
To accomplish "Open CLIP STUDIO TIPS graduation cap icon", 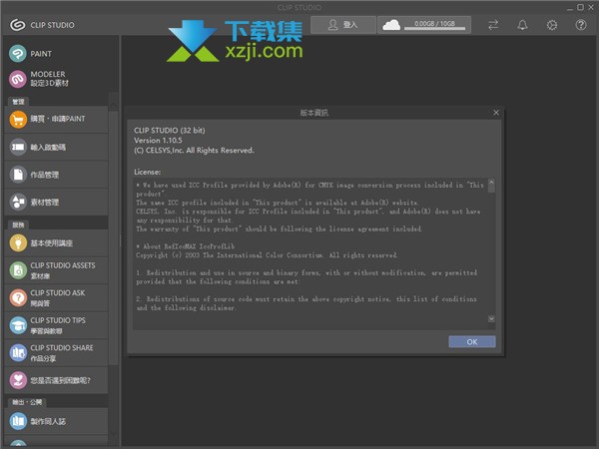I will coord(18,325).
